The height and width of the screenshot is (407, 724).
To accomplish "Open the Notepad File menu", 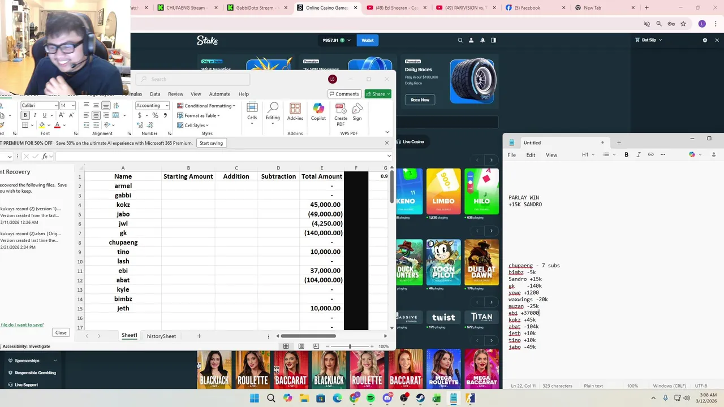I will [511, 155].
